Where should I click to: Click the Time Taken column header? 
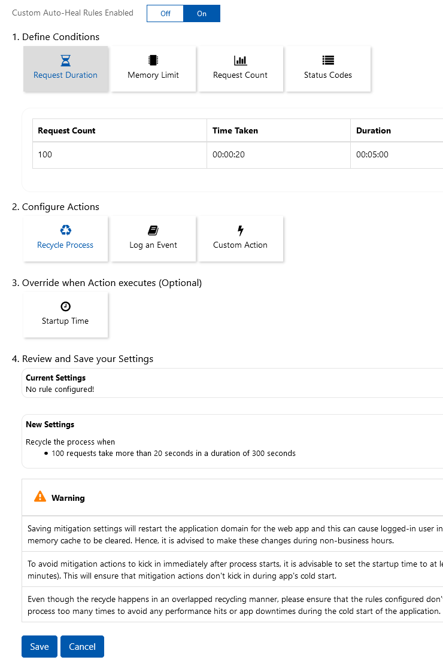(235, 130)
